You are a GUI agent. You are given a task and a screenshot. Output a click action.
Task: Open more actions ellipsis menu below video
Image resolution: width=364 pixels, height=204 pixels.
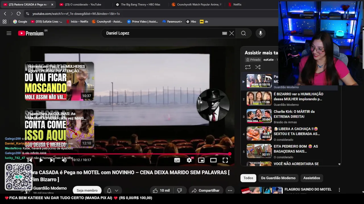[230, 190]
